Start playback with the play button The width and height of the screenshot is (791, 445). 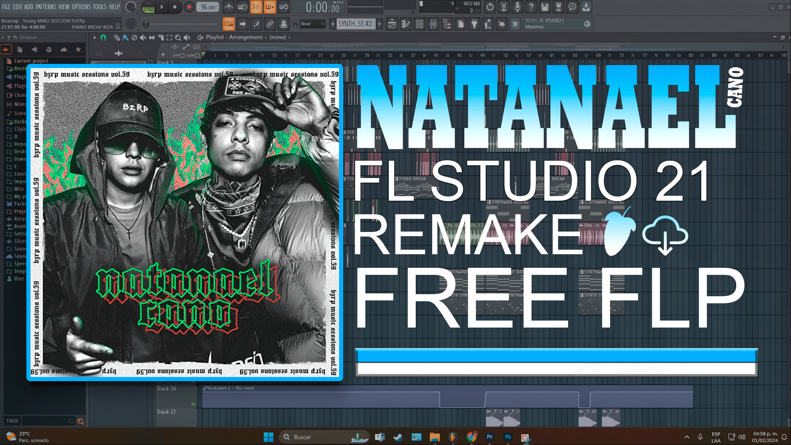(162, 7)
